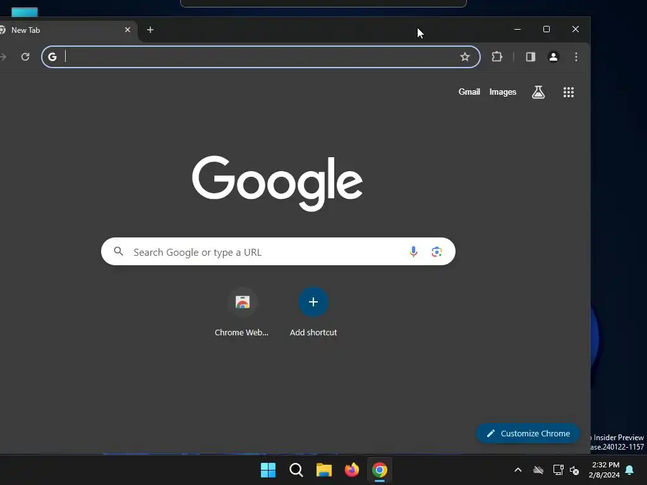Start voice search with microphone icon

pos(413,251)
